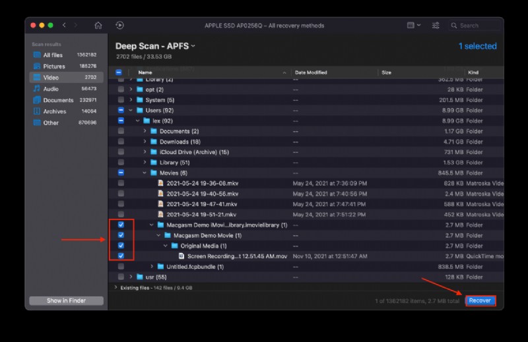Select All files in sidebar

tap(66, 55)
